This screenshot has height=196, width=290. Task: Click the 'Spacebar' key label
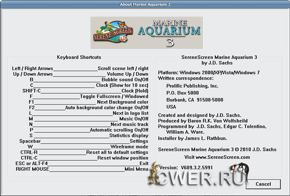coord(30,141)
